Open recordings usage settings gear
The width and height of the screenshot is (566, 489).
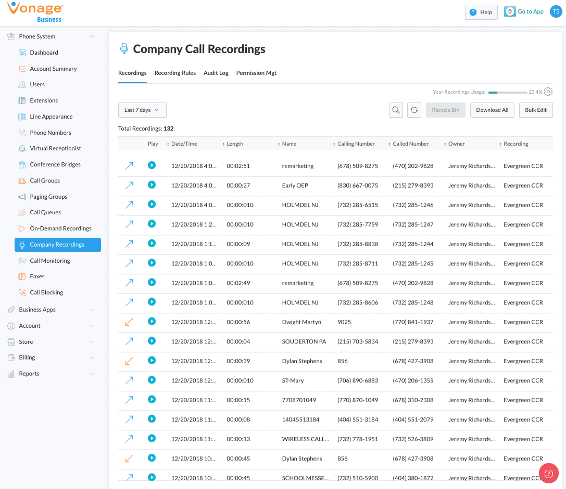pyautogui.click(x=548, y=92)
